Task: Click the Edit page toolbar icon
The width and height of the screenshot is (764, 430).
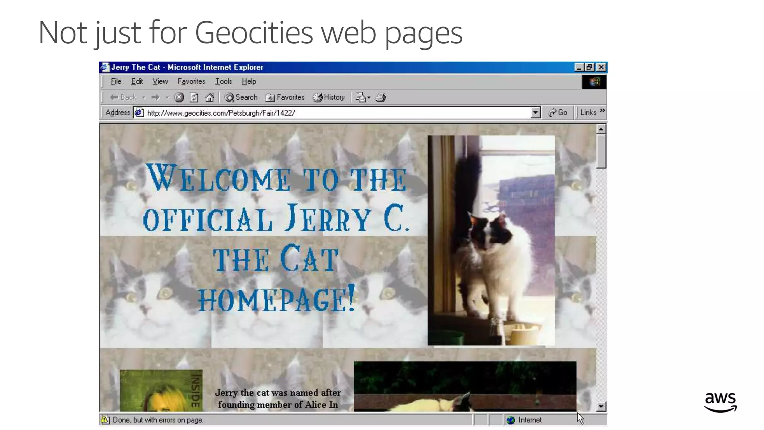Action: click(x=360, y=97)
